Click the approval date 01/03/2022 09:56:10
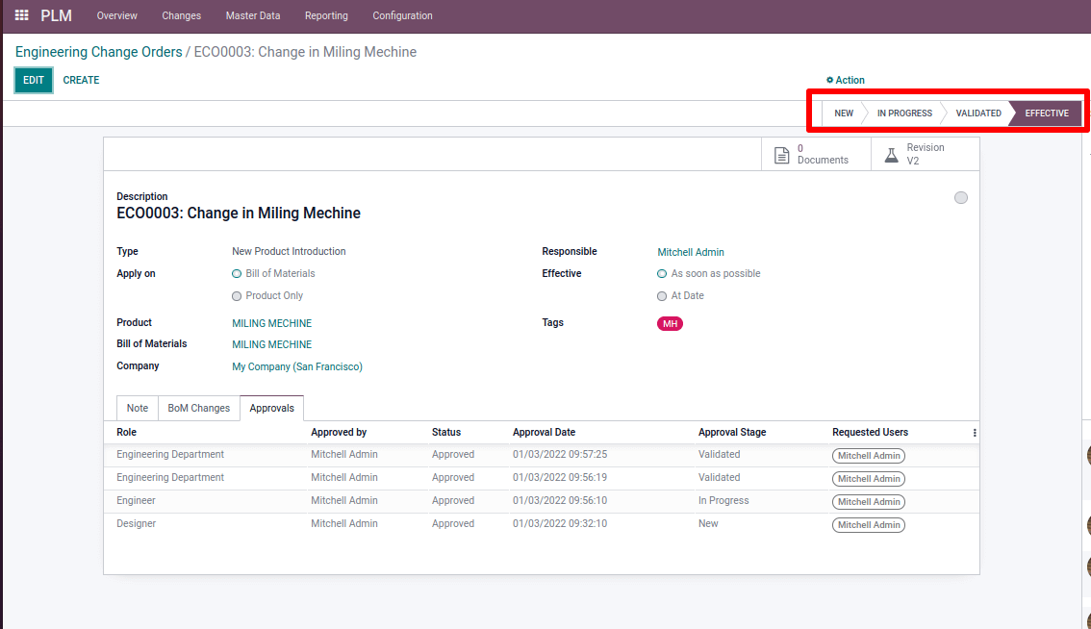Viewport: 1091px width, 629px height. coord(560,500)
